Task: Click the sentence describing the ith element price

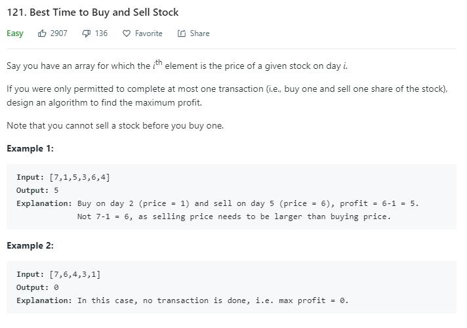Action: click(177, 65)
